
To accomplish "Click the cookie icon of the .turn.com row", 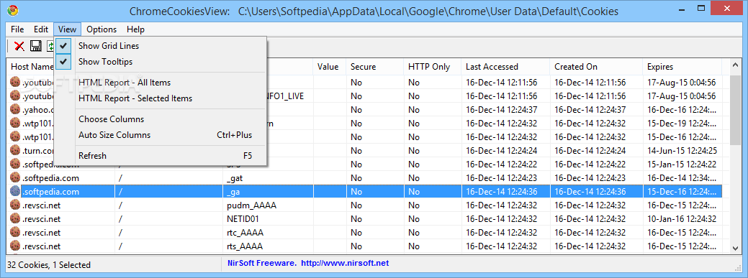I will [16, 150].
